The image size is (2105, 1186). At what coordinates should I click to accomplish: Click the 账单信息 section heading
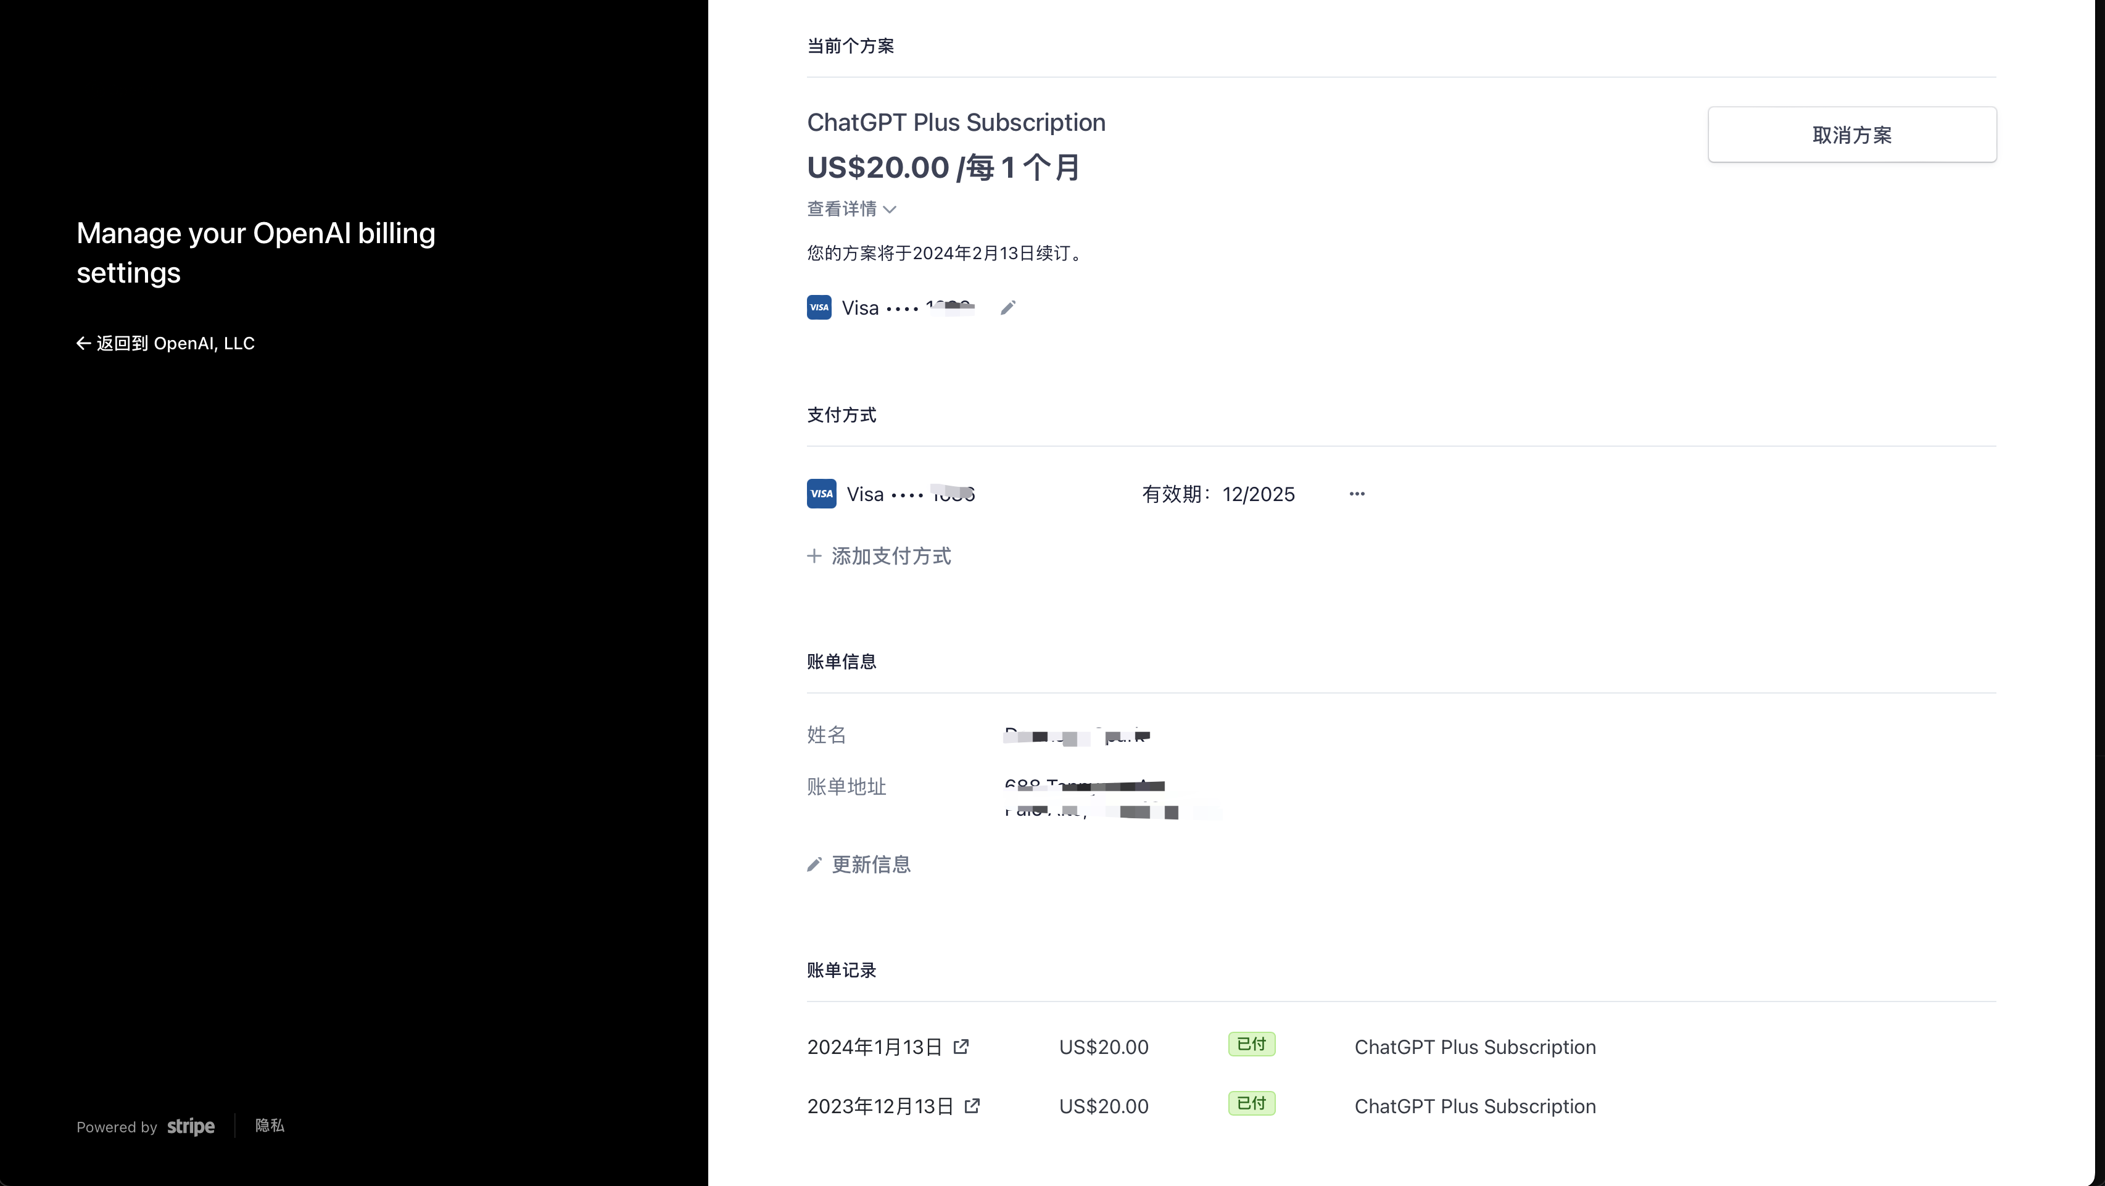(x=842, y=661)
